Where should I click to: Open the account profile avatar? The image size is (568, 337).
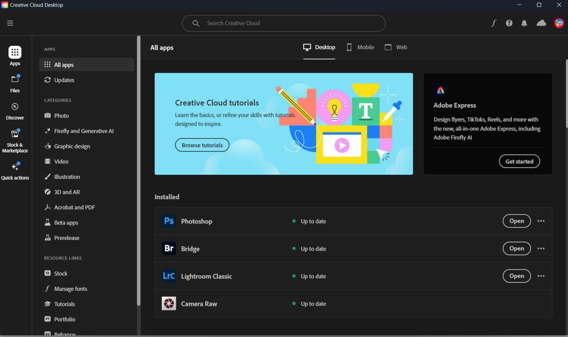pos(559,23)
